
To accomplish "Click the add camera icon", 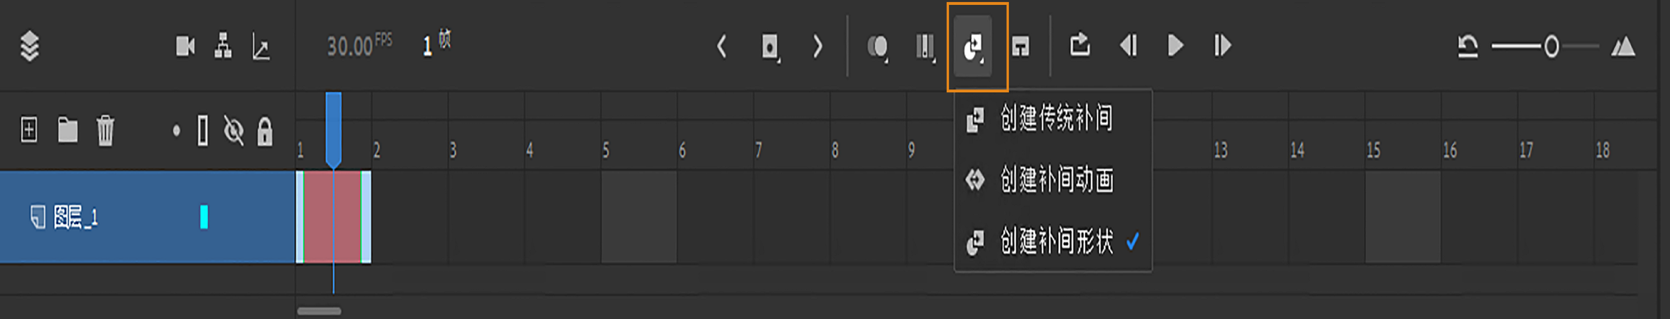I will click(185, 46).
